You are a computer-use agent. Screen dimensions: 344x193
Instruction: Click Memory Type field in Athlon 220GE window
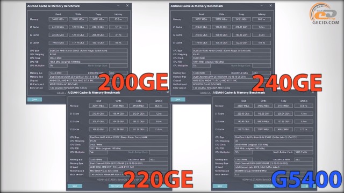tap(128, 164)
